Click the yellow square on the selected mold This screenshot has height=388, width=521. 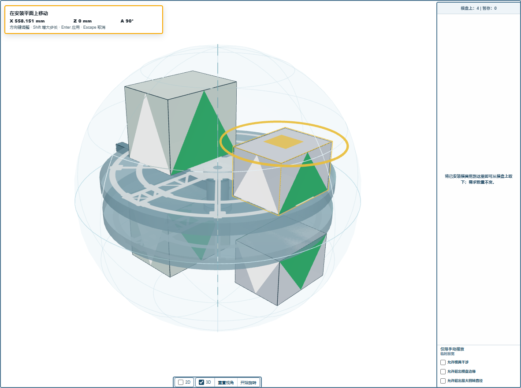(x=283, y=142)
